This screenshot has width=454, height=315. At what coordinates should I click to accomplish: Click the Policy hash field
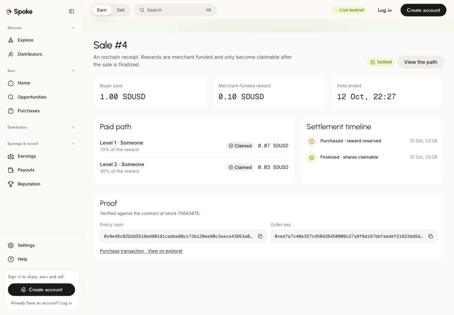tap(183, 236)
